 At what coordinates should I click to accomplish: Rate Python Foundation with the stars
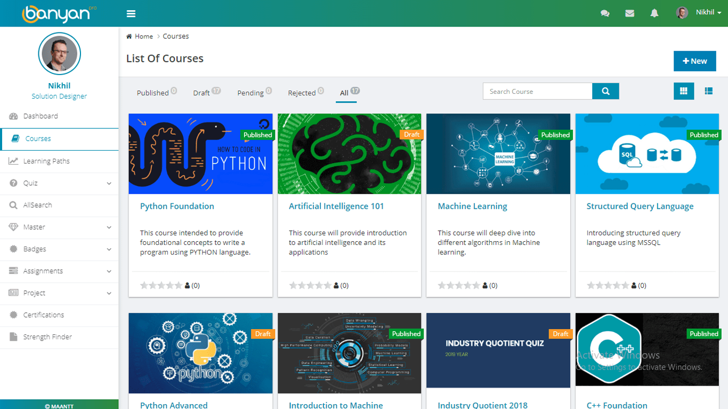click(x=161, y=285)
